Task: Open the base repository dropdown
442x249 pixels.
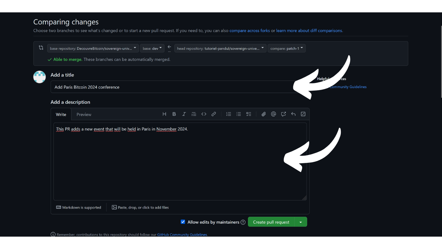Action: [x=93, y=48]
